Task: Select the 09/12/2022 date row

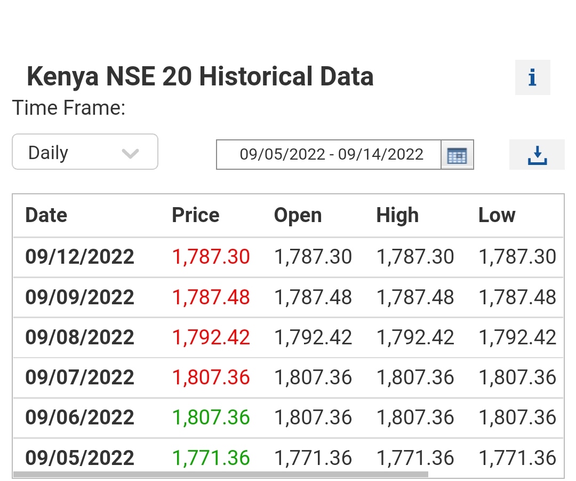Action: (x=79, y=257)
